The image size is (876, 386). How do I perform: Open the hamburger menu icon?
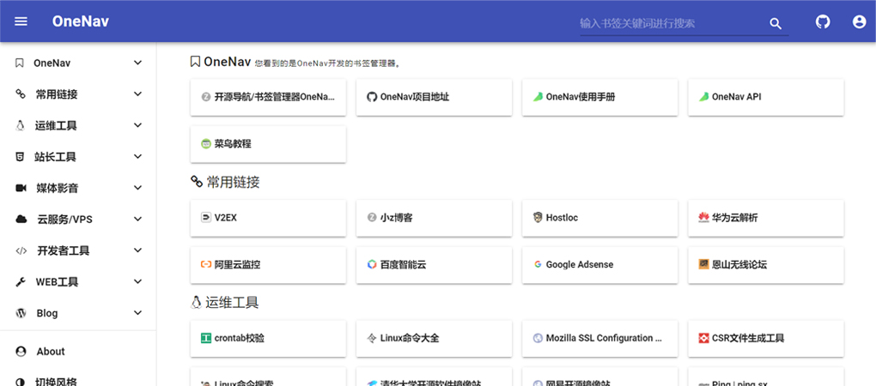pos(21,21)
